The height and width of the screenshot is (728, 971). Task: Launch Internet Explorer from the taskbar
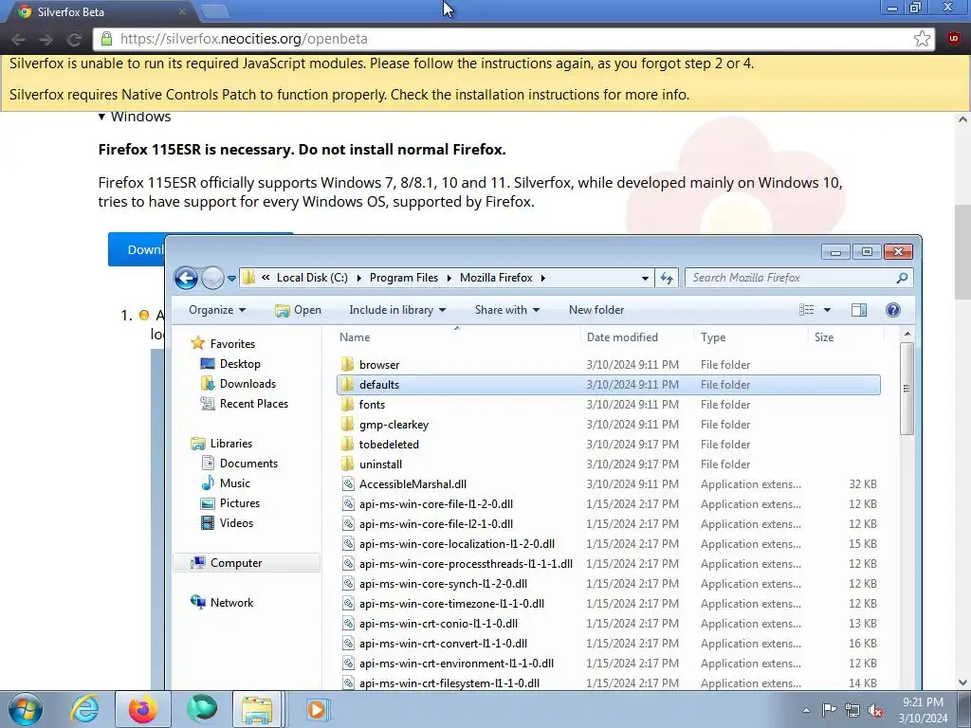click(84, 709)
